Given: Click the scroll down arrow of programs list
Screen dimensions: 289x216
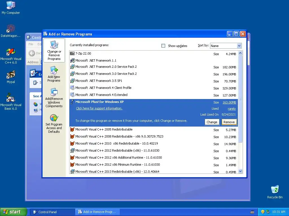Looking at the screenshot, I should pyautogui.click(x=240, y=171).
